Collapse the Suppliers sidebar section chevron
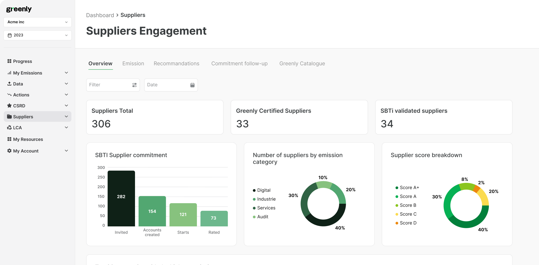 (x=66, y=117)
